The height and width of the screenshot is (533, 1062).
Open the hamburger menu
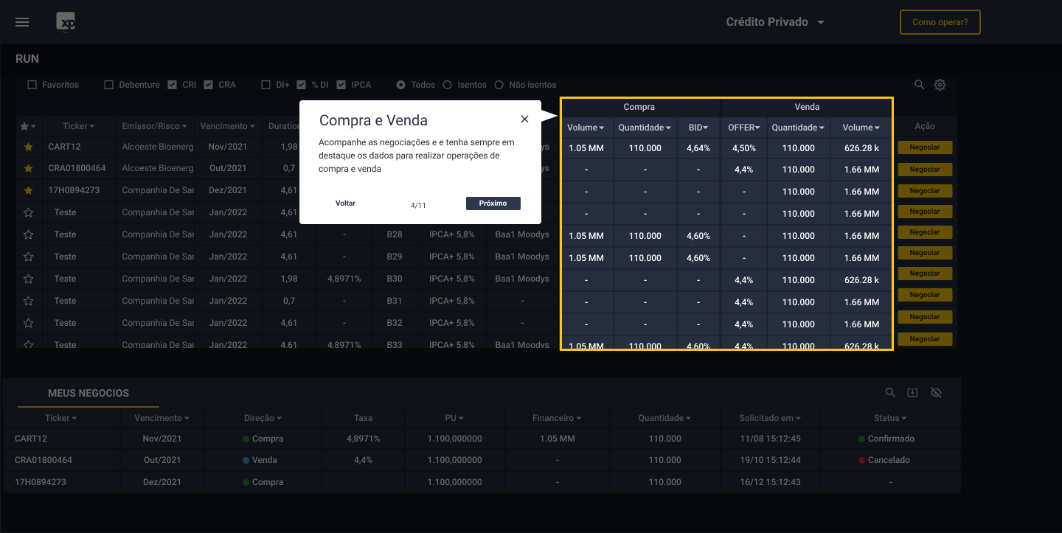pos(22,22)
